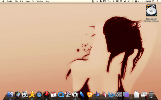The height and width of the screenshot is (100, 161).
Task: Open the Go menu
Action: pos(33,1)
